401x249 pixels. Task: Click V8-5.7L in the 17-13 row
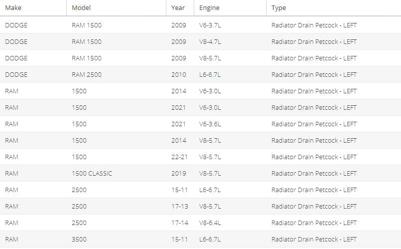pos(210,206)
